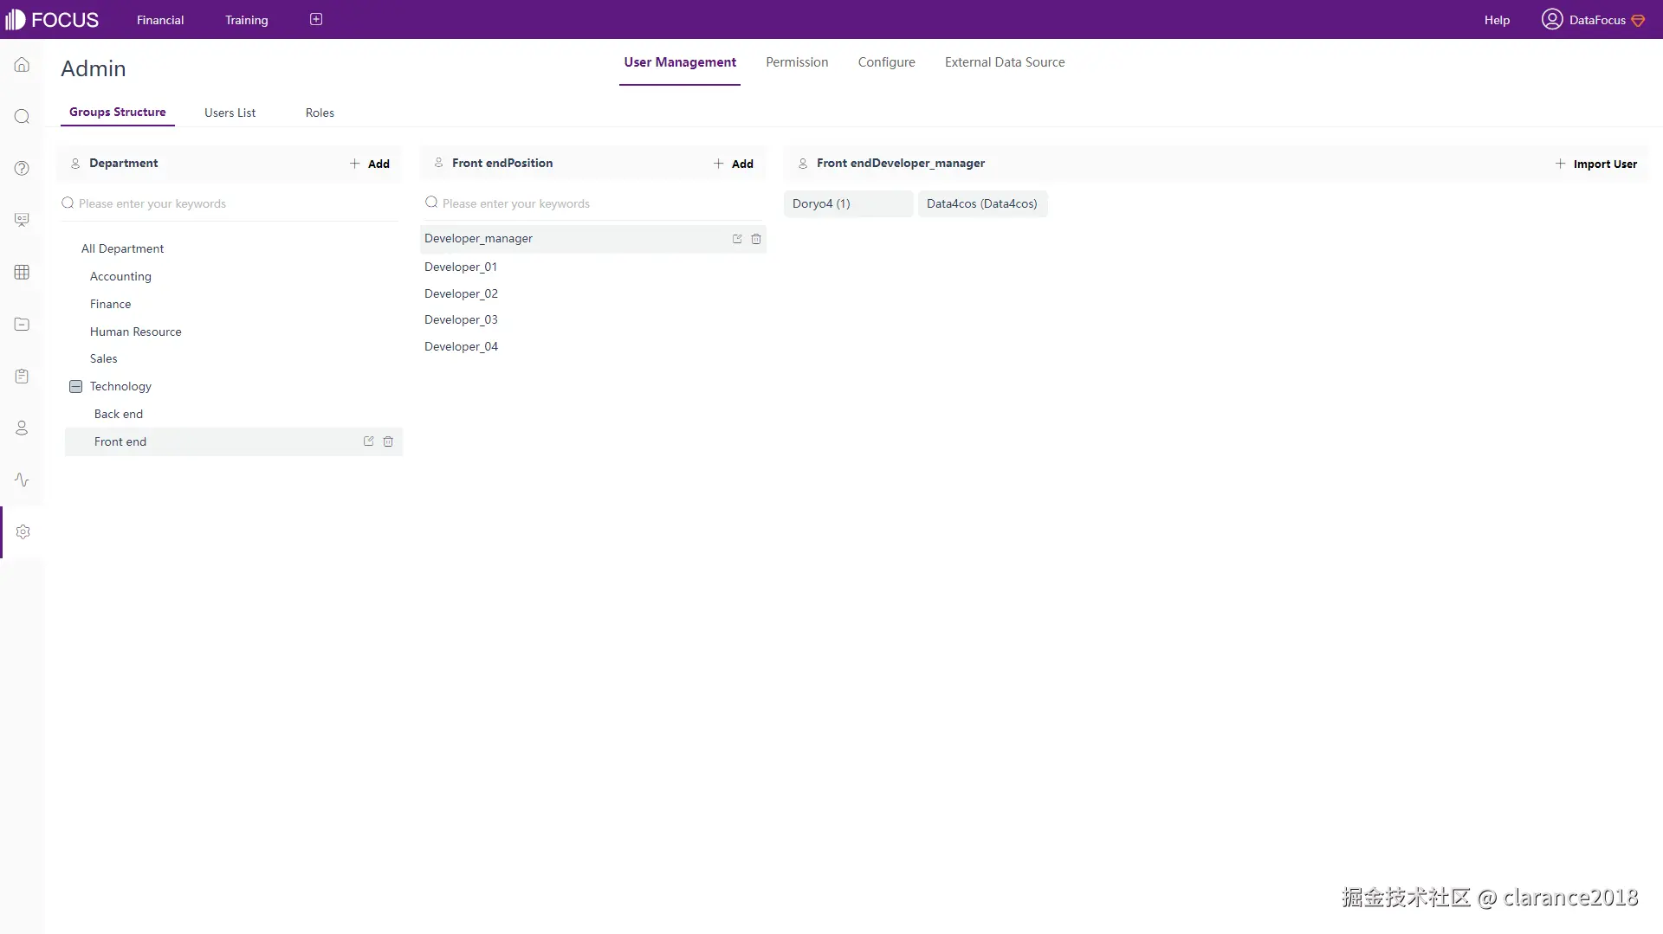Click the Data4cos (Data4cos) user chip
The width and height of the screenshot is (1663, 934).
[x=982, y=203]
